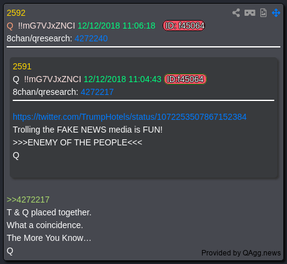The height and width of the screenshot is (264, 287).
Task: Click the blue move arrows icon
Action: [x=276, y=13]
